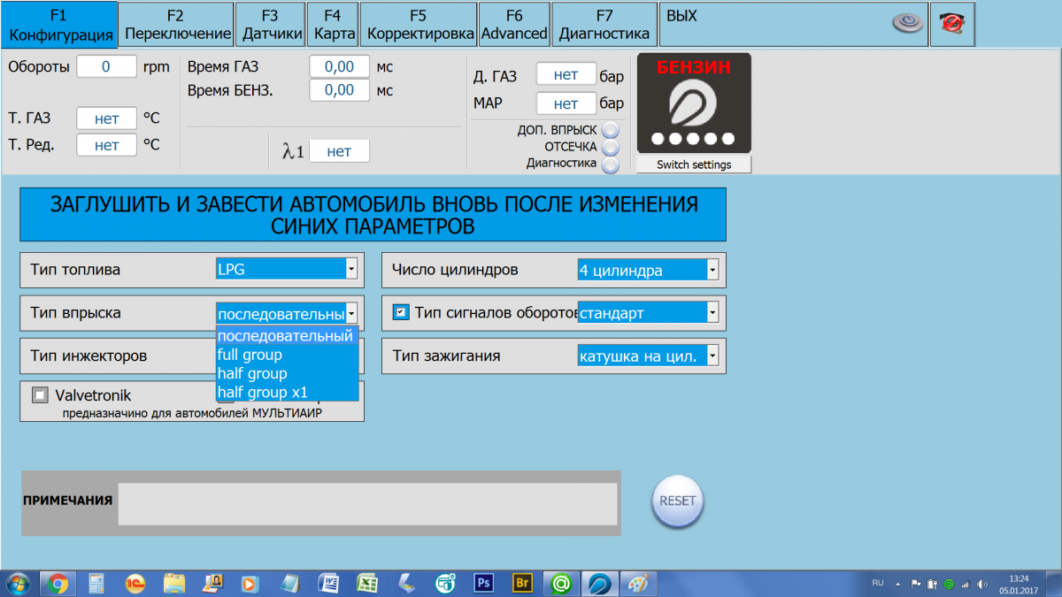Launch Microsoft Word from the taskbar
This screenshot has width=1062, height=597.
[x=328, y=583]
